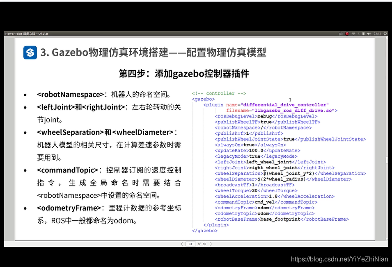Click 'libgazebo_ros_diff_drive.so' filename text

[293, 111]
